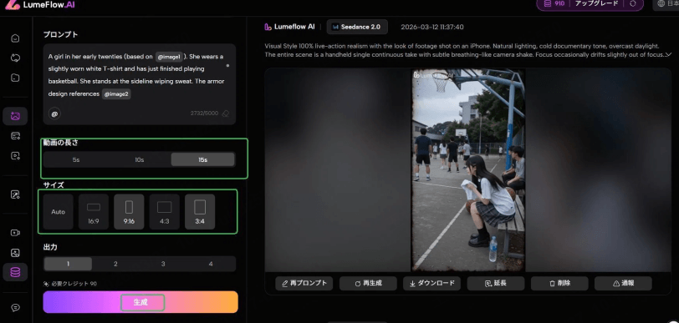Screen dimensions: 679x323
Task: Choose 3:4 aspect ratio
Action: [200, 211]
